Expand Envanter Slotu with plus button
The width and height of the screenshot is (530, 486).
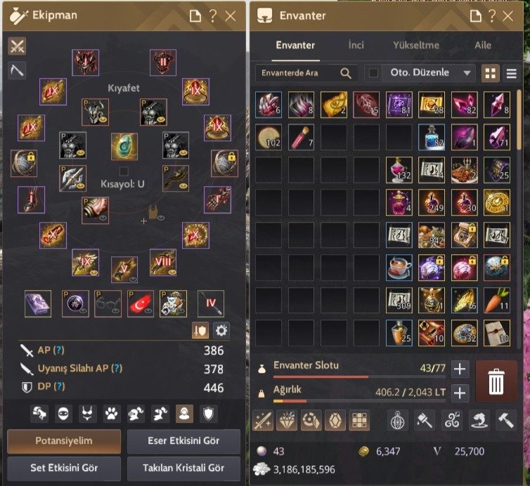click(460, 369)
